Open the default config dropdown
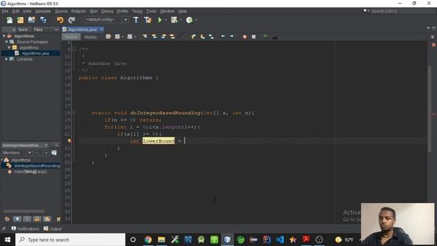437x246 pixels. coord(107,20)
